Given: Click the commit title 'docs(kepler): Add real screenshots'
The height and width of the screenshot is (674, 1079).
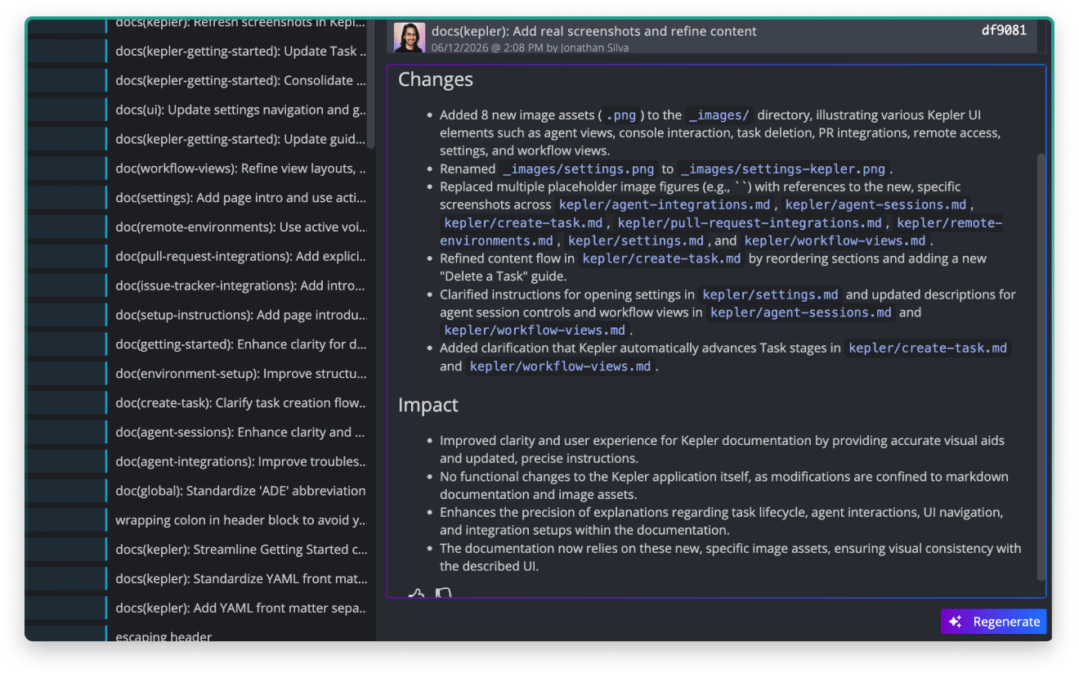Looking at the screenshot, I should pos(593,31).
